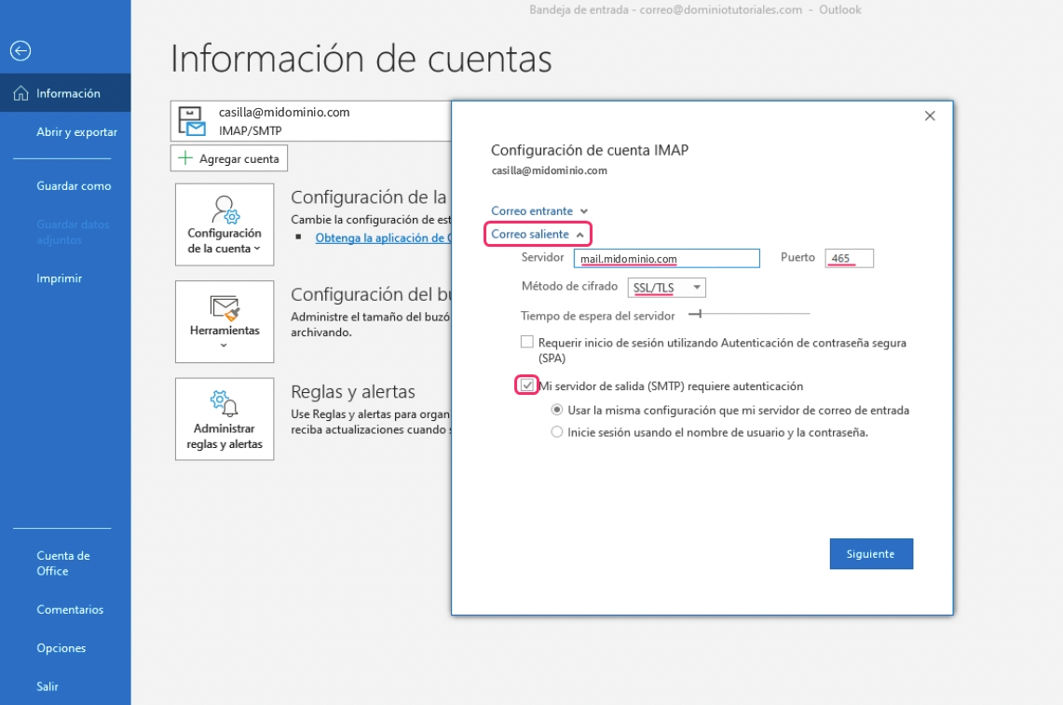This screenshot has width=1063, height=705.
Task: Close the IMAP configuration dialog
Action: [929, 115]
